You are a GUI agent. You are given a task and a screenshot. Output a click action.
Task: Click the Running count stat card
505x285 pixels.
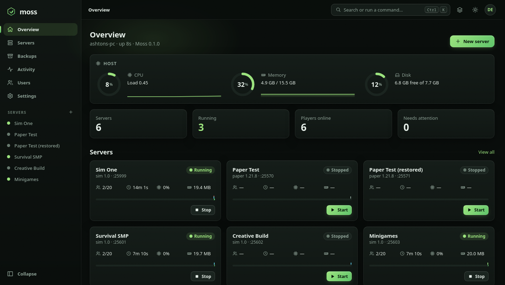241,124
